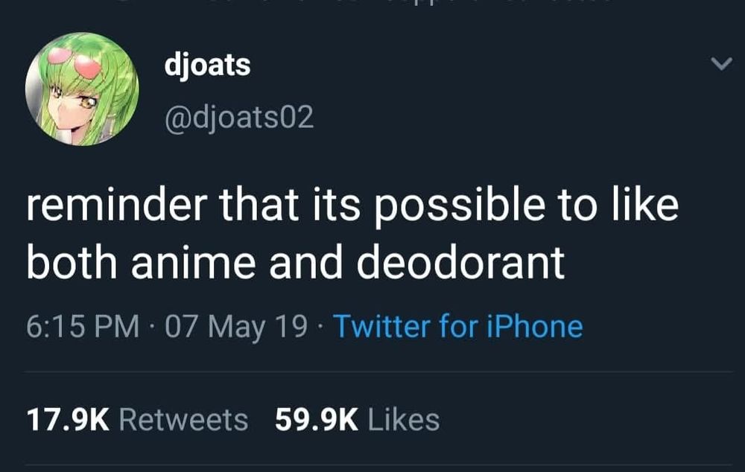The image size is (745, 472).
Task: Click the word iPhone in the source label
Action: click(x=534, y=327)
